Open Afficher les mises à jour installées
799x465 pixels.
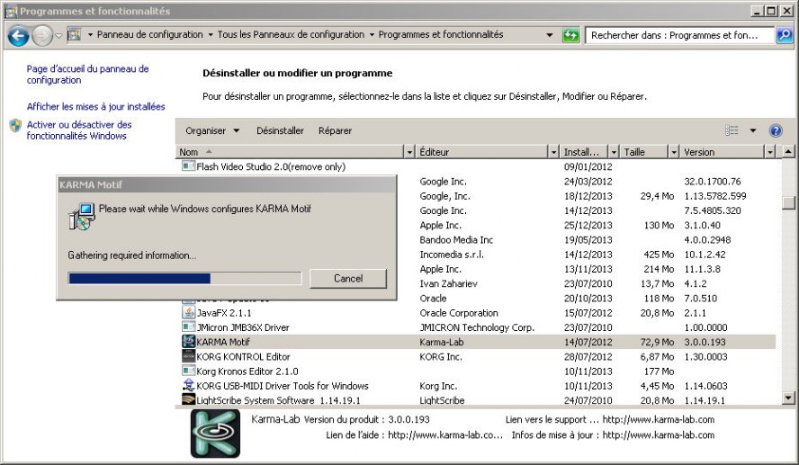click(95, 106)
